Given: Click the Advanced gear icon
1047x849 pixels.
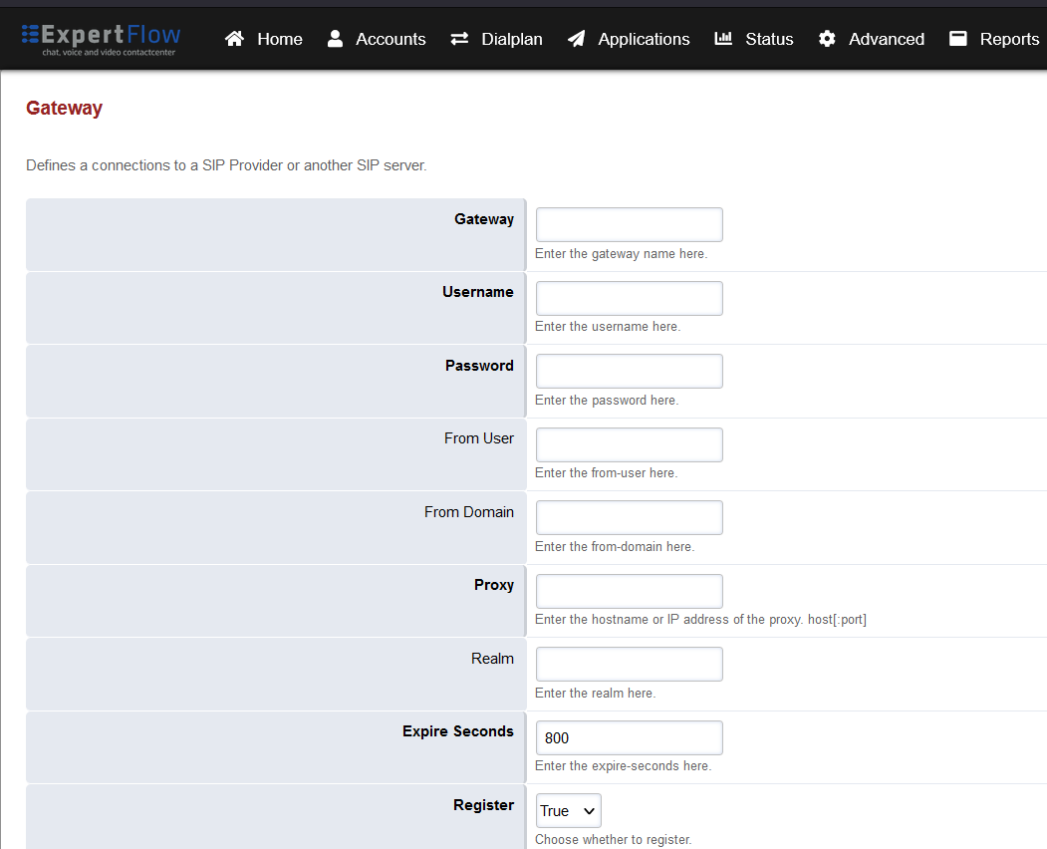Looking at the screenshot, I should pos(827,39).
